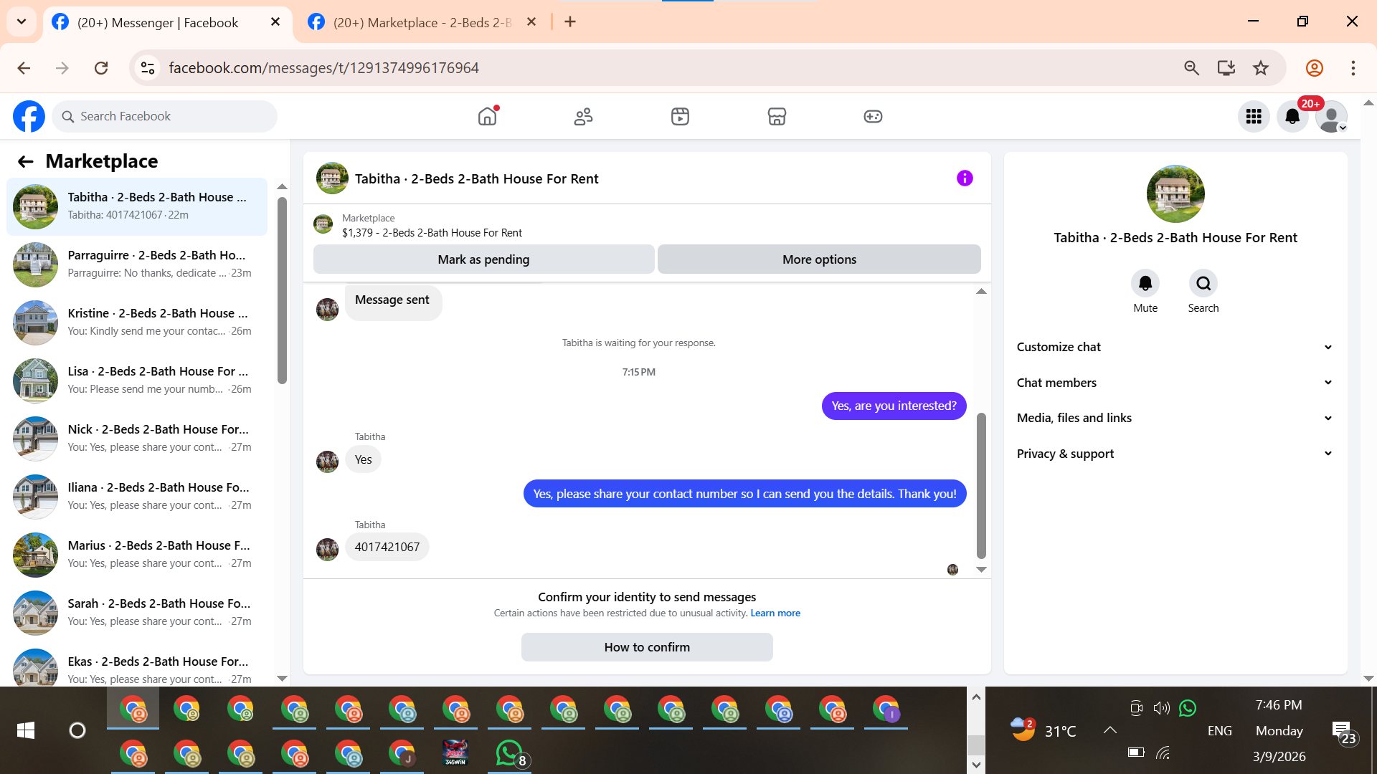1377x774 pixels.
Task: Click the Mark as pending button
Action: click(x=483, y=259)
